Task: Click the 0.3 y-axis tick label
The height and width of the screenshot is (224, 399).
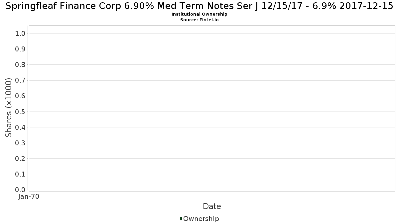Action: [20, 143]
